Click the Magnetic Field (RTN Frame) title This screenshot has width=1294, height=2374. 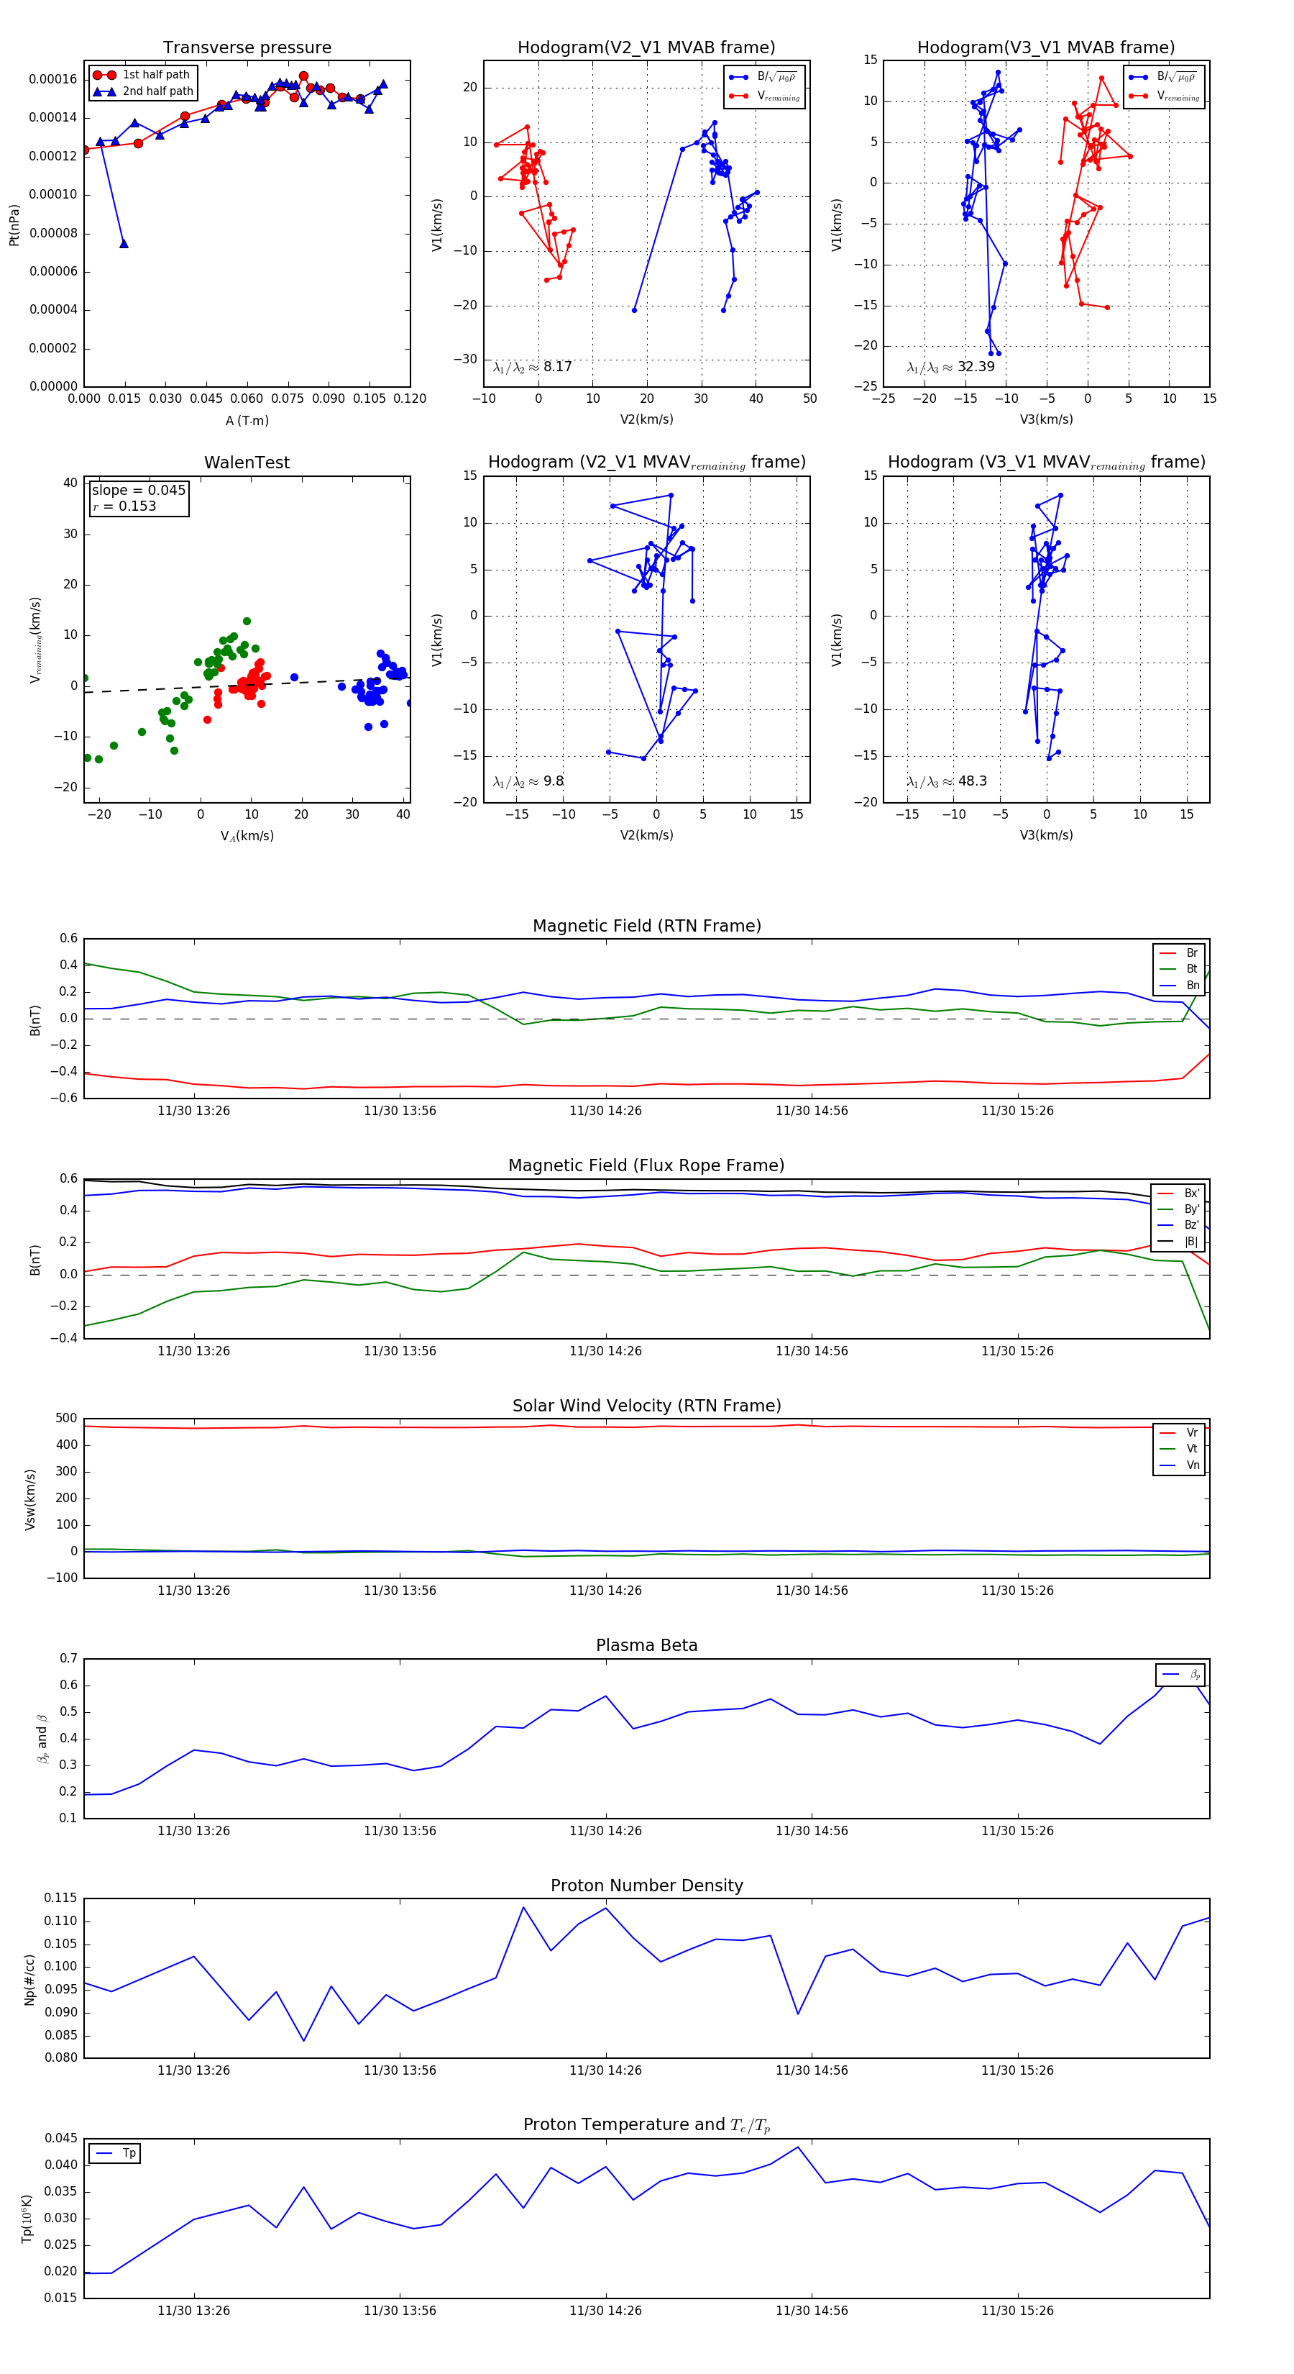[646, 925]
